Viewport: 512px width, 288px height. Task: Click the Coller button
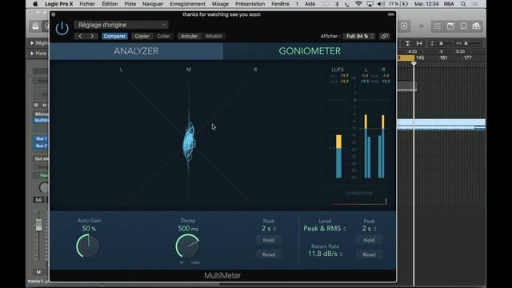coord(163,36)
